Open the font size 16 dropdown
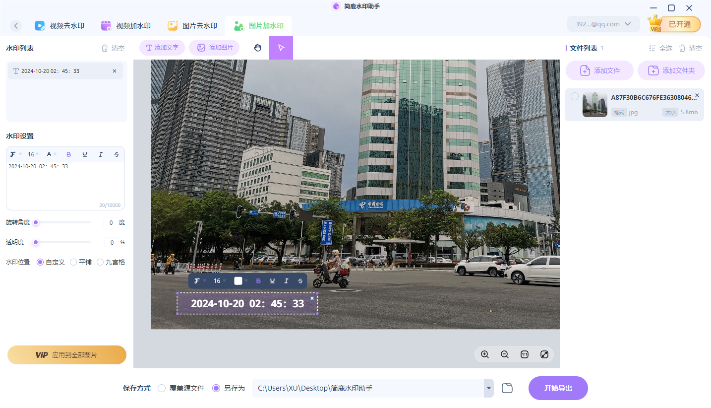711x408 pixels. (32, 154)
